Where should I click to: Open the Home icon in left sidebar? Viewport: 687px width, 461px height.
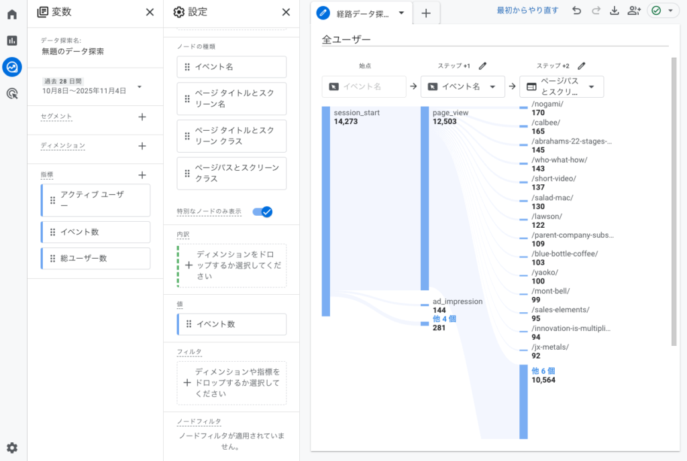pyautogui.click(x=12, y=14)
